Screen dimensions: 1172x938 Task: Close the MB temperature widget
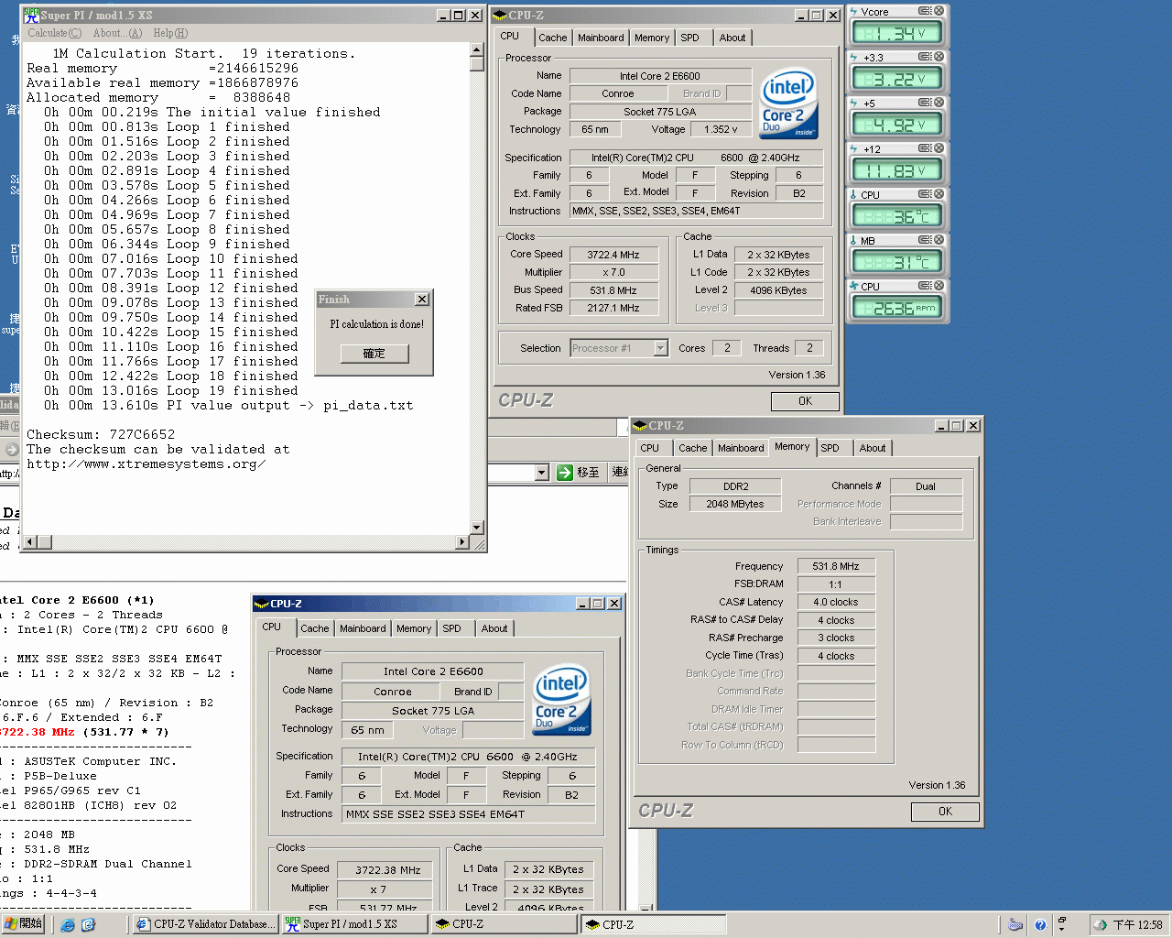(939, 240)
